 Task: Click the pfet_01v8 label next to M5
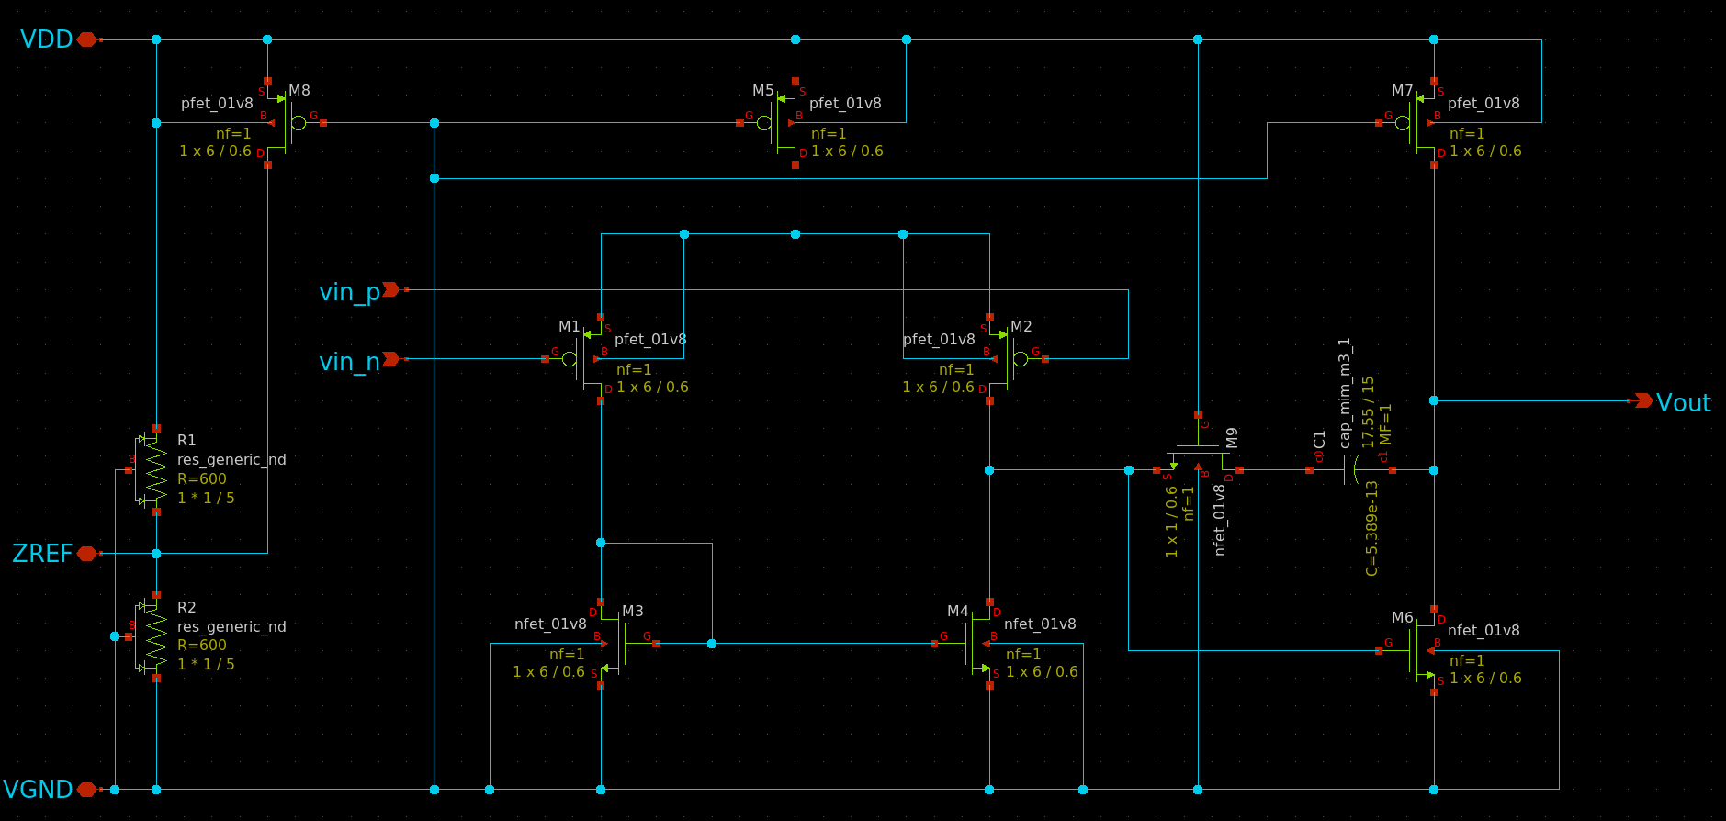845,104
